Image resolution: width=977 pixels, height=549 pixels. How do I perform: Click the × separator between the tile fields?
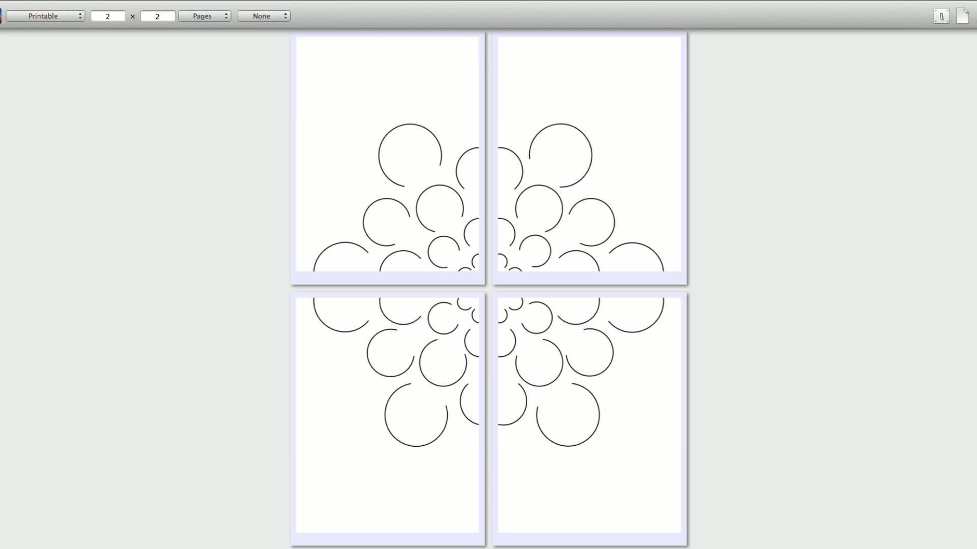(x=133, y=16)
